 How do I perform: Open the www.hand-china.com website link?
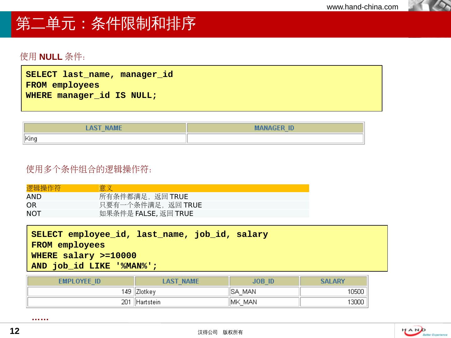point(362,7)
